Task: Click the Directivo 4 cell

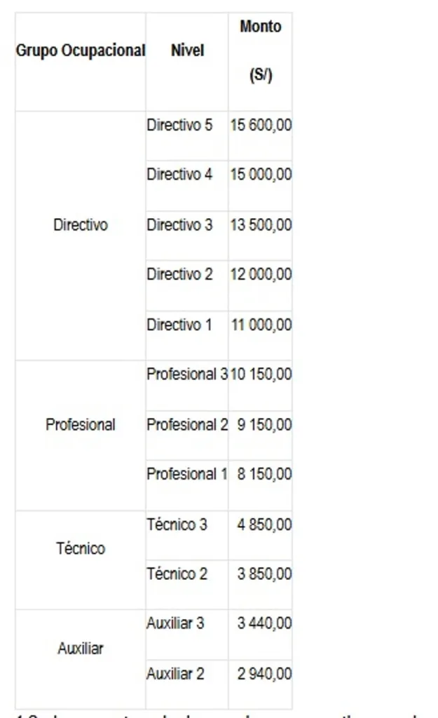Action: pos(187,185)
